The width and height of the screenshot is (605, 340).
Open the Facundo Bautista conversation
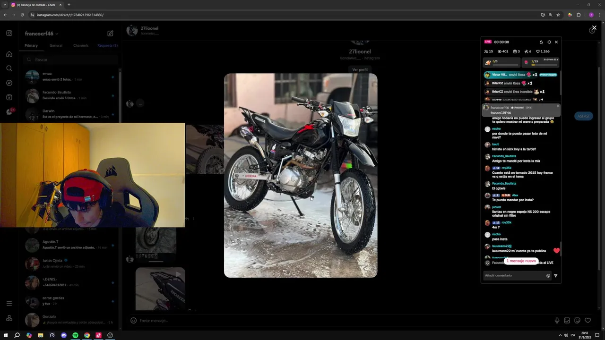coord(71,95)
